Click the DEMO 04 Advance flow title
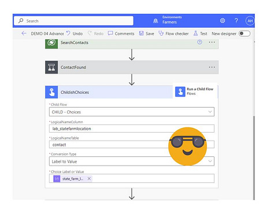The image size is (274, 209). [47, 34]
